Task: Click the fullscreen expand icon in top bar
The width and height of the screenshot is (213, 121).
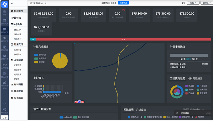Action: (x=183, y=3)
